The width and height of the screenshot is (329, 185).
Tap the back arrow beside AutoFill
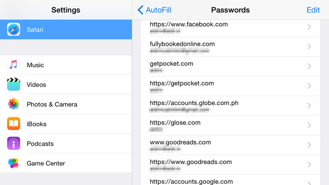140,10
